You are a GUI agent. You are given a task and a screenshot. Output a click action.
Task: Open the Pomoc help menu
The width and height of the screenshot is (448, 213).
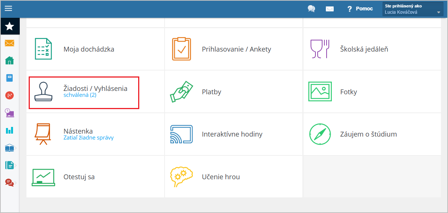[360, 9]
